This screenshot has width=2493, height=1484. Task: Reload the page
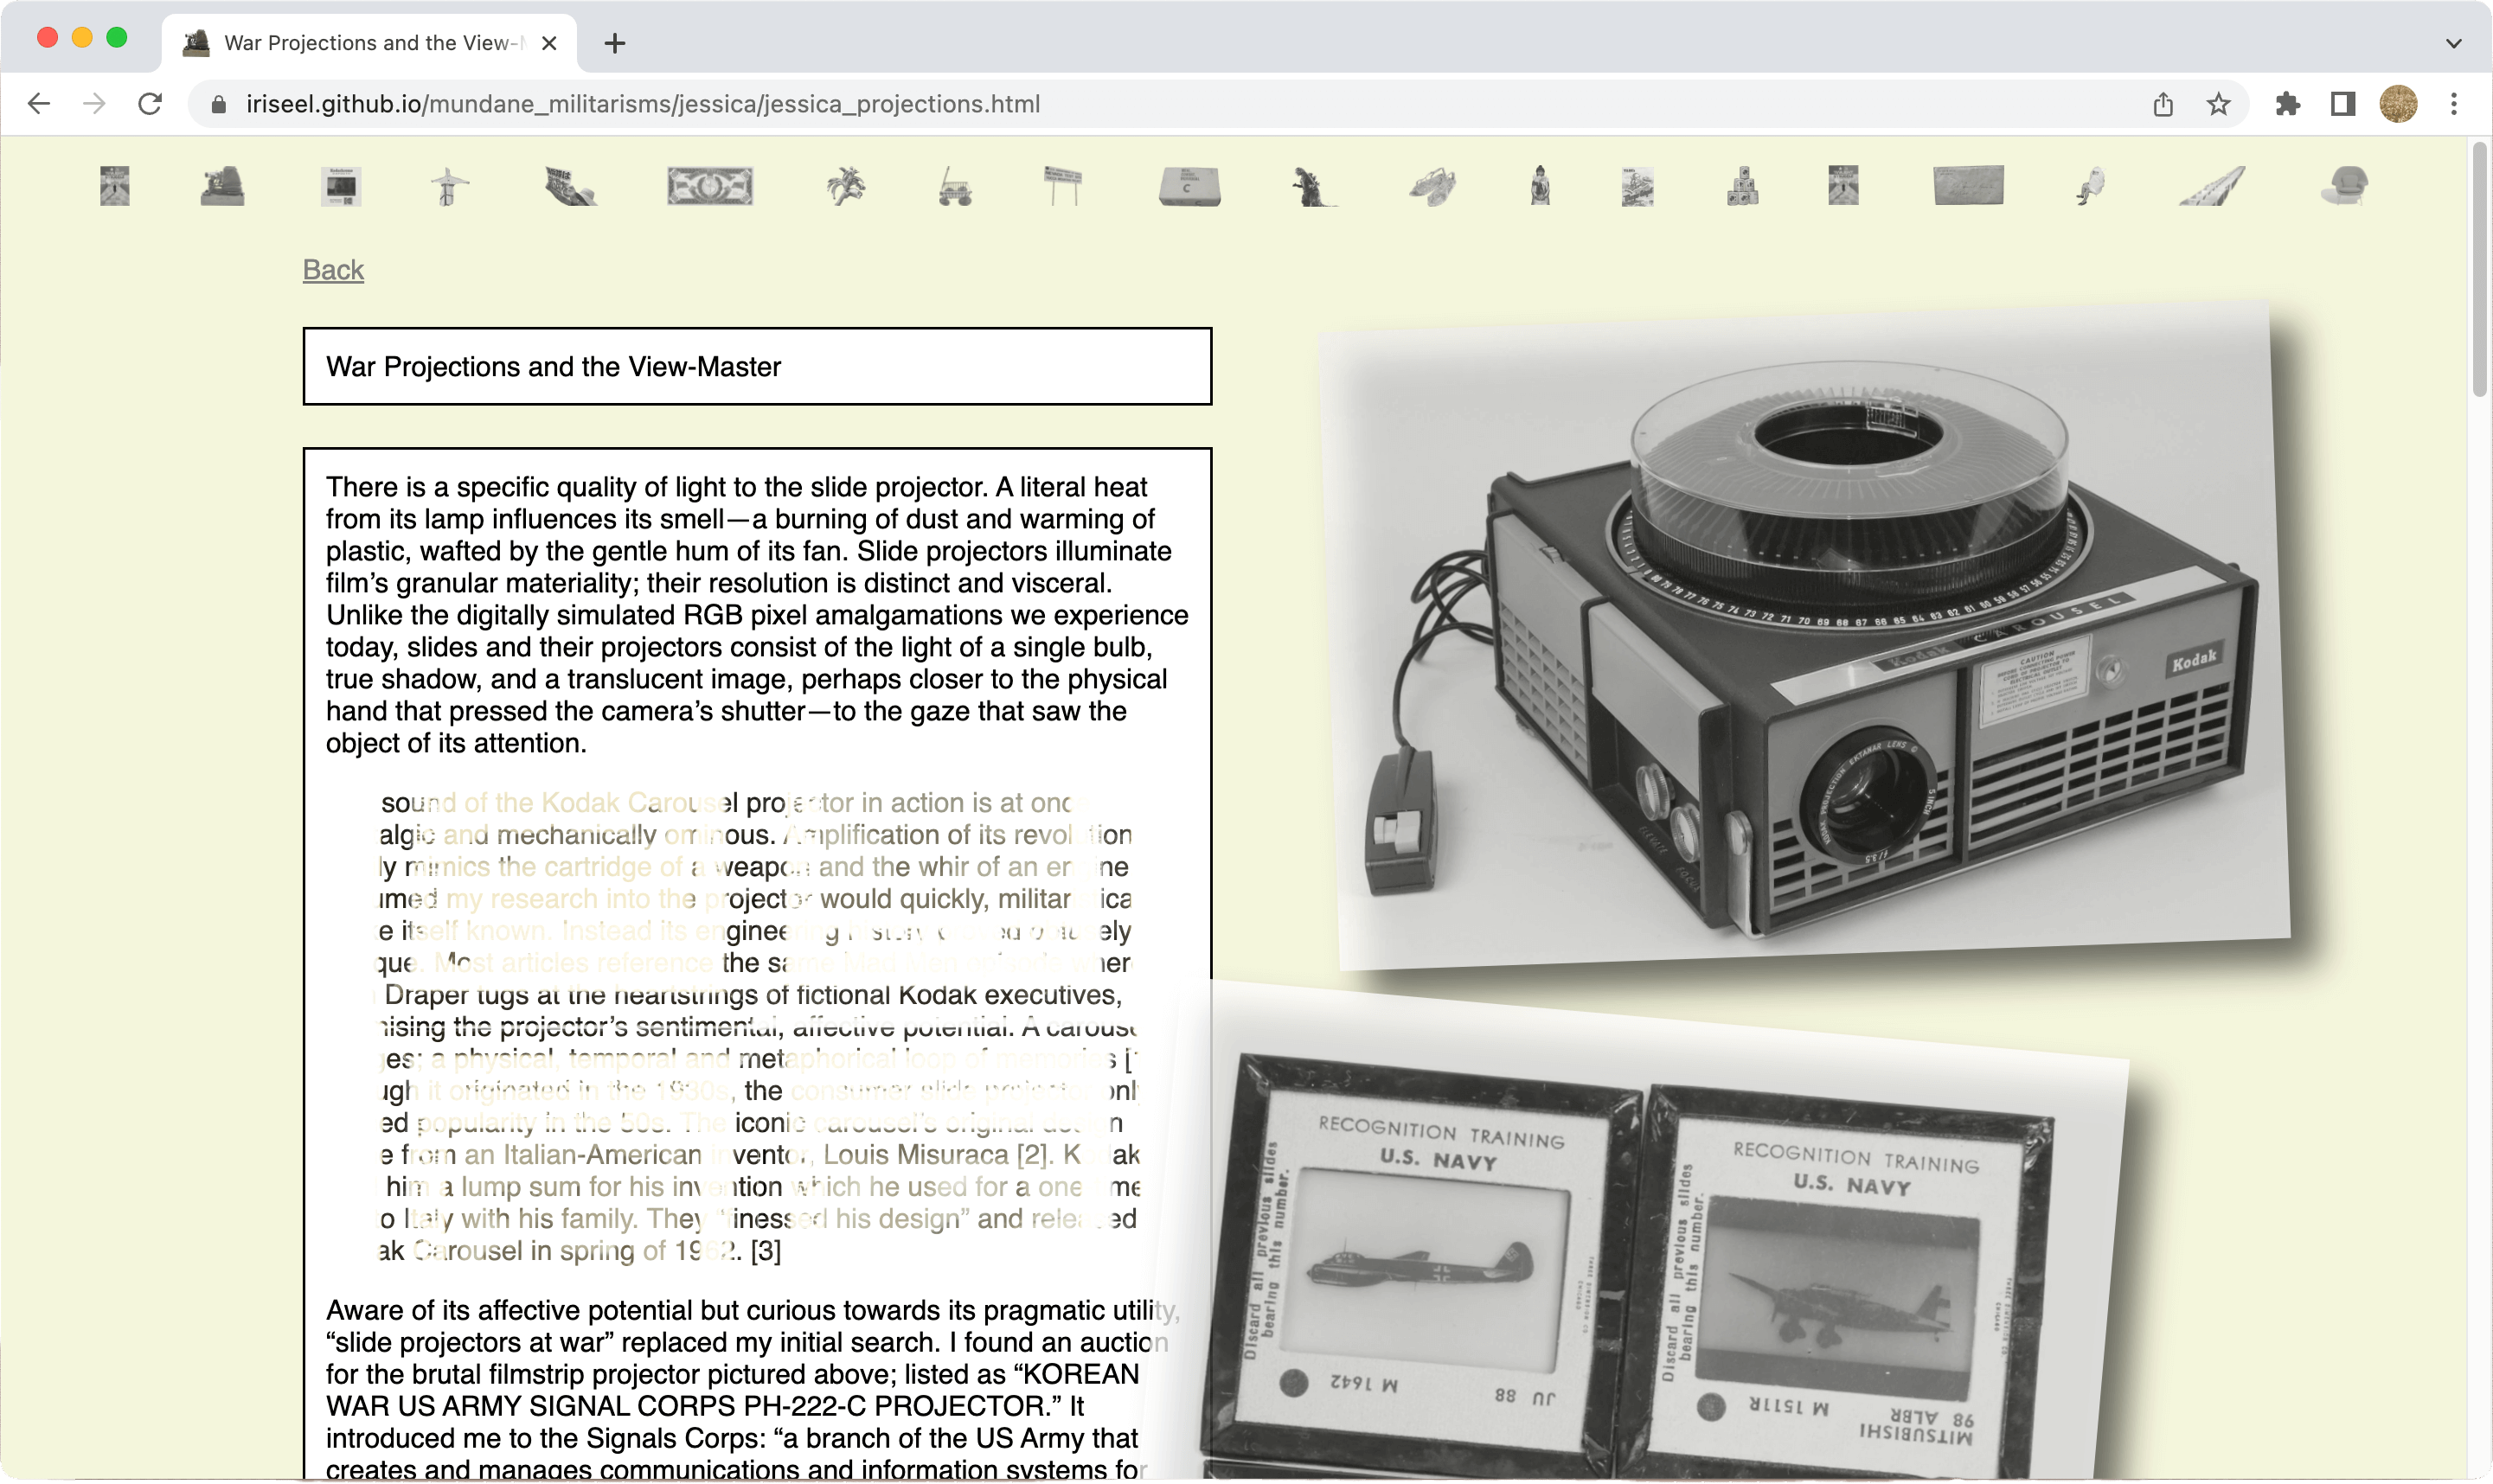click(150, 104)
